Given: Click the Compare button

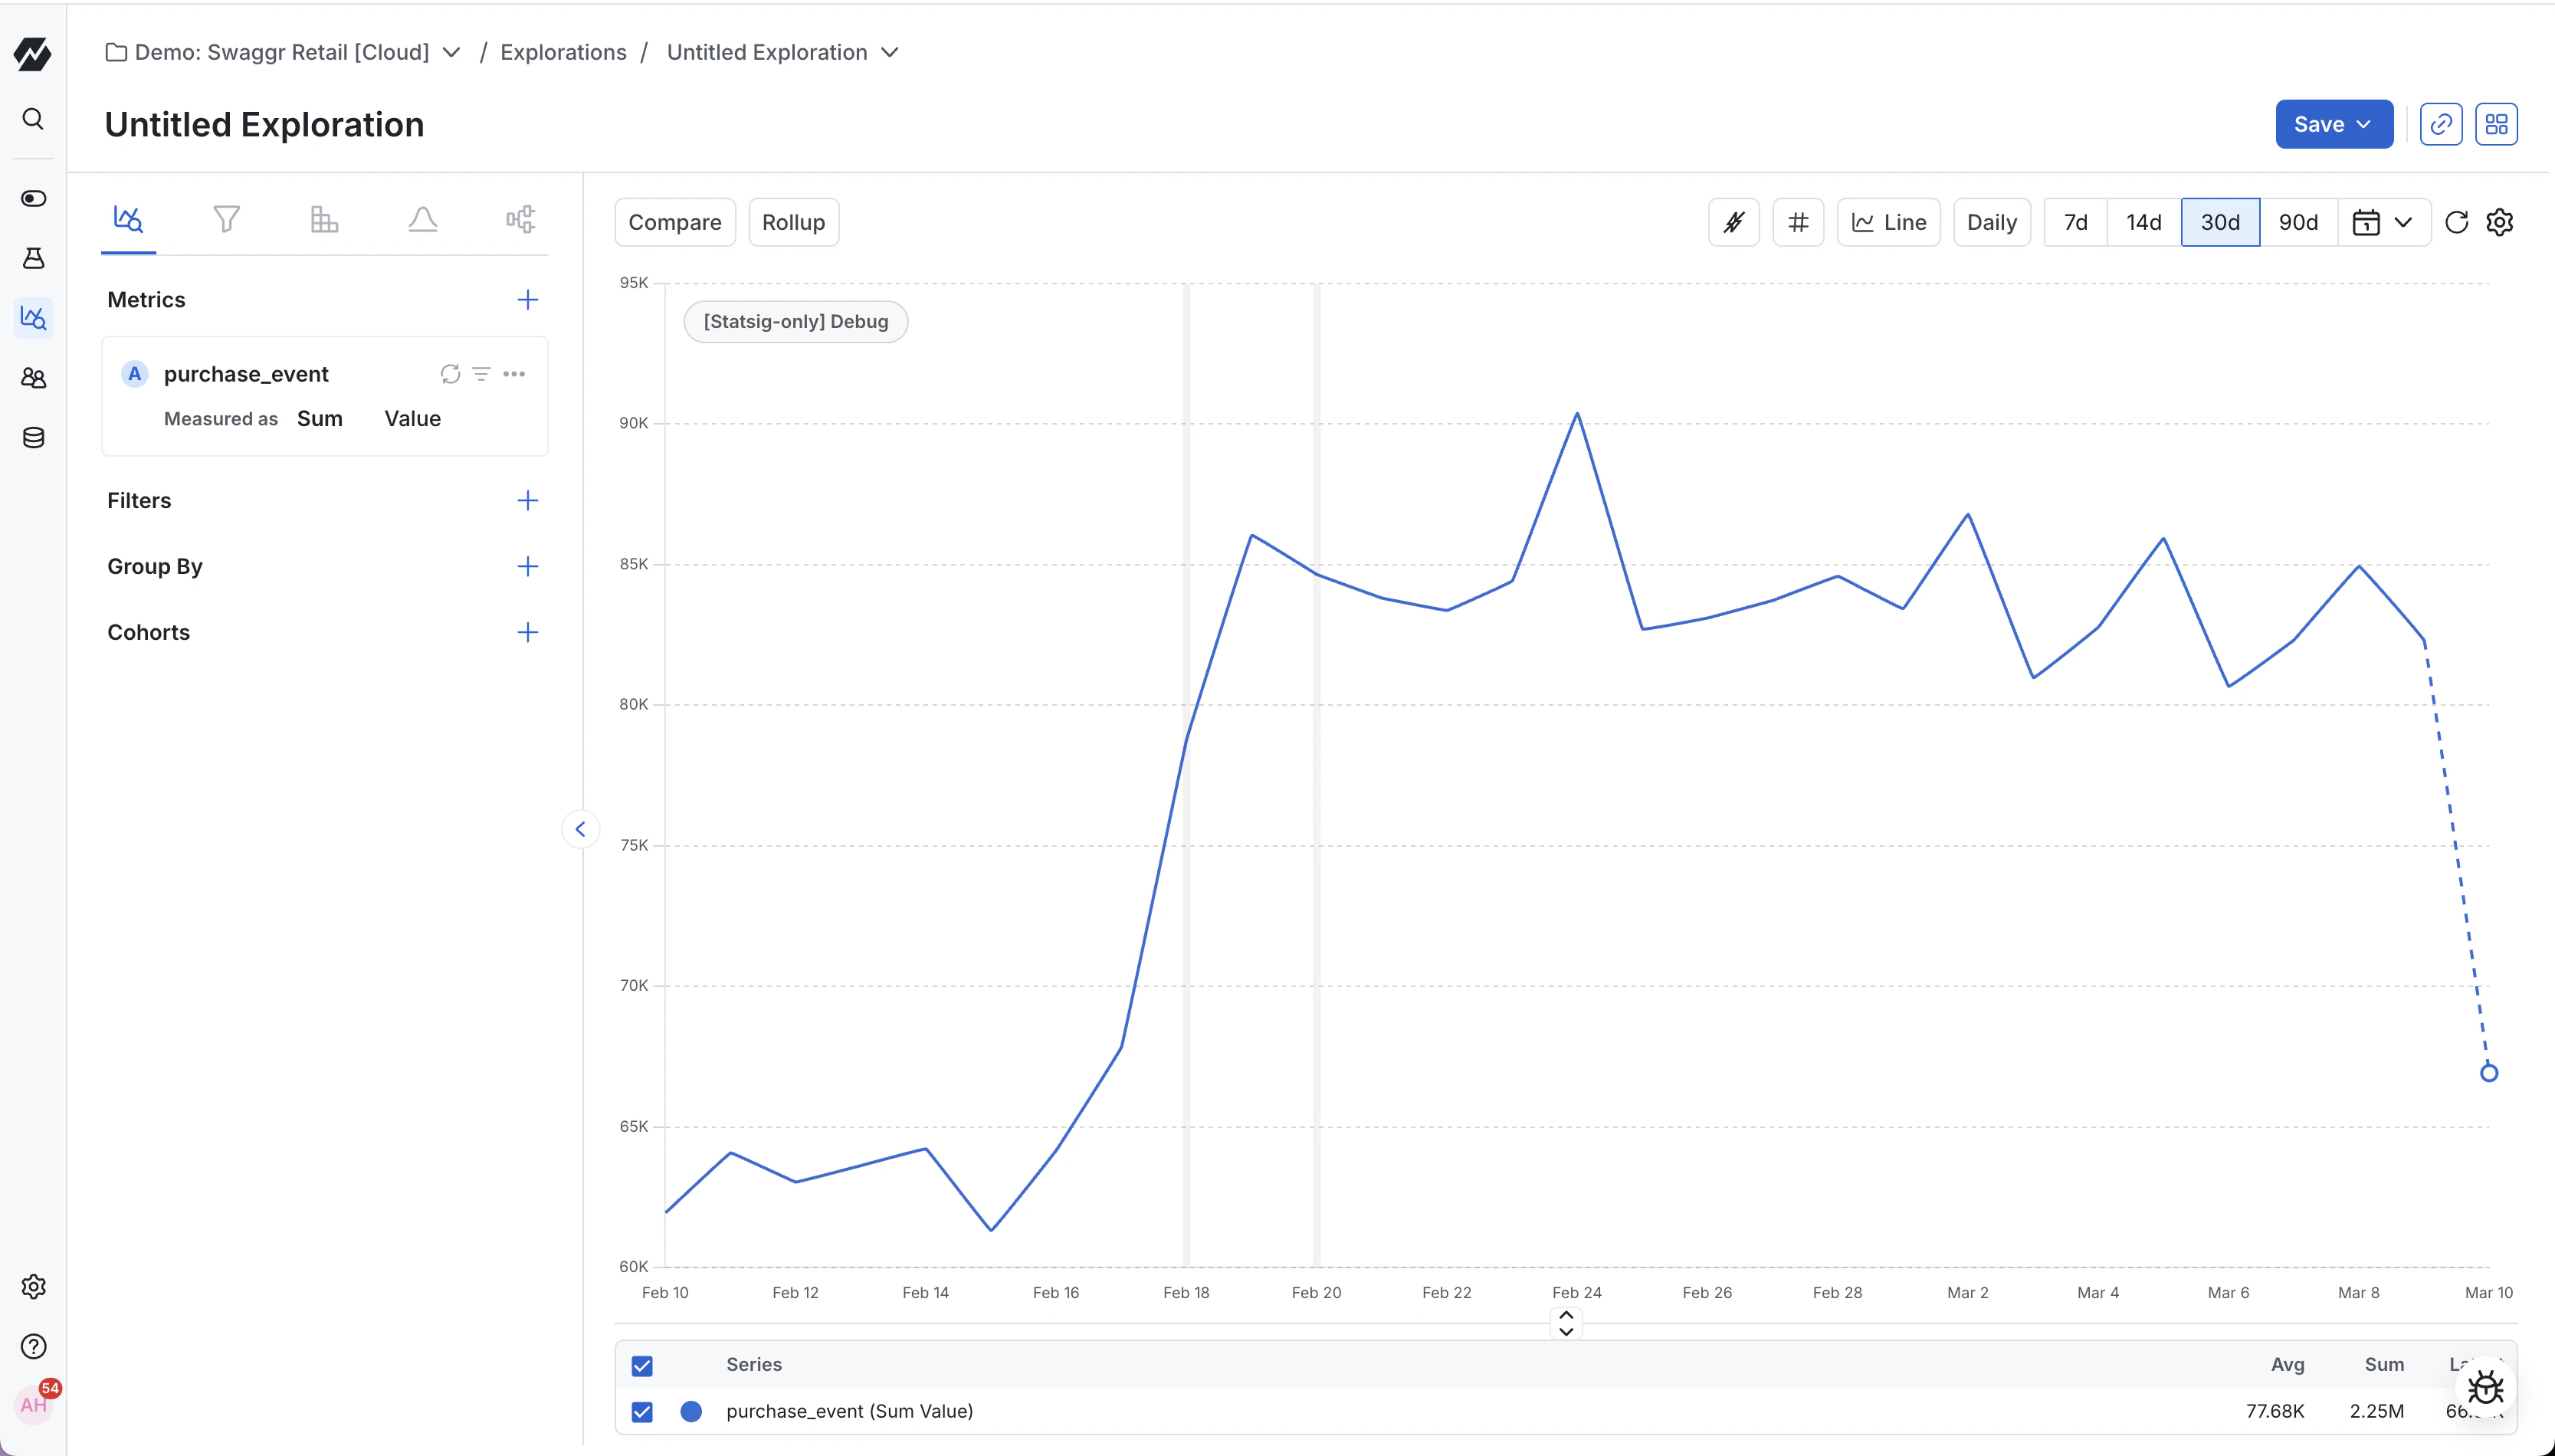Looking at the screenshot, I should pos(674,221).
